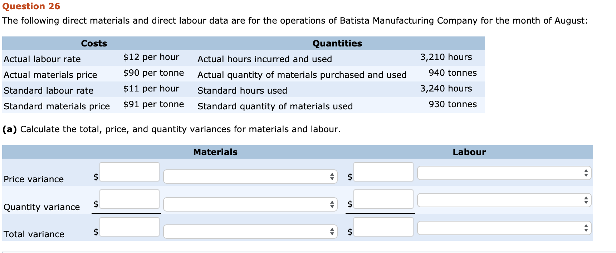Click the Materials price variance amount field

[x=129, y=172]
